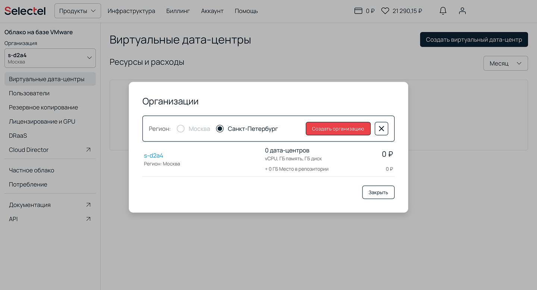Click the Документация external link arrow
The height and width of the screenshot is (290, 537).
coord(88,205)
